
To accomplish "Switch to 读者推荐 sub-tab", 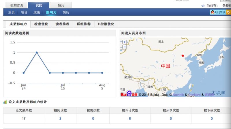I will (x=62, y=24).
